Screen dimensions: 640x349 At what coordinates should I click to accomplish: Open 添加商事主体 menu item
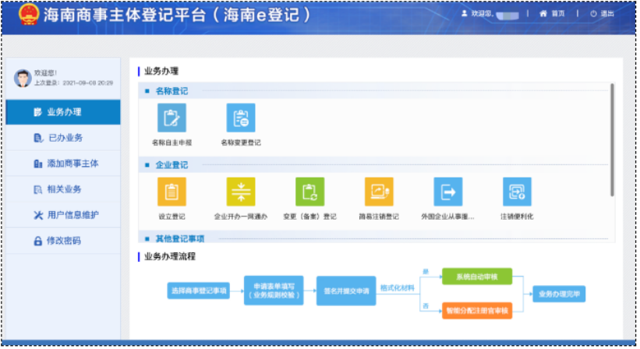coord(63,164)
